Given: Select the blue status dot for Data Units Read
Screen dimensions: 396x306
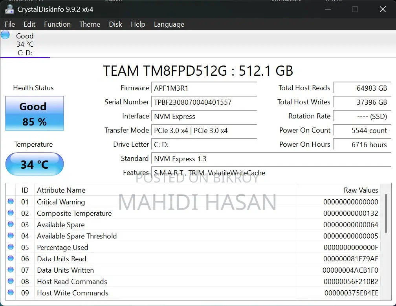Looking at the screenshot, I should click(11, 258).
